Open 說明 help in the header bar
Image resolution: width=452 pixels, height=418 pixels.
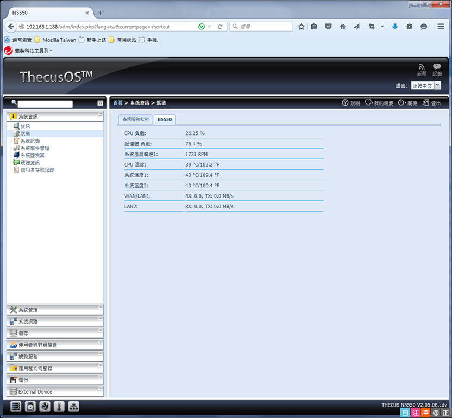coord(351,103)
